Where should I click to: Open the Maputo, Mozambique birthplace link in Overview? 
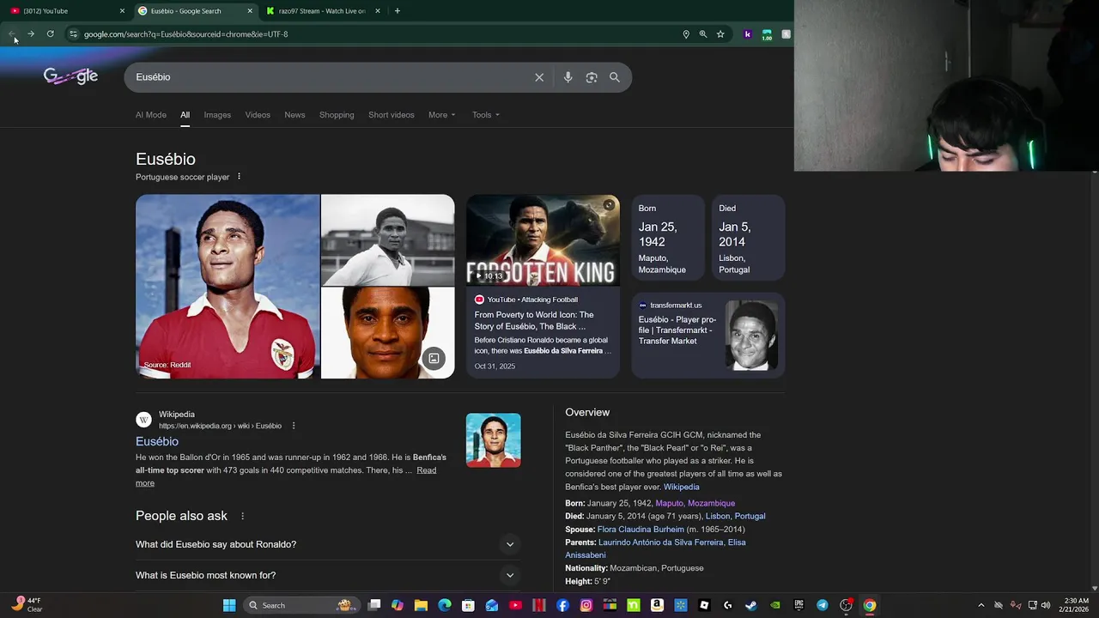point(695,503)
